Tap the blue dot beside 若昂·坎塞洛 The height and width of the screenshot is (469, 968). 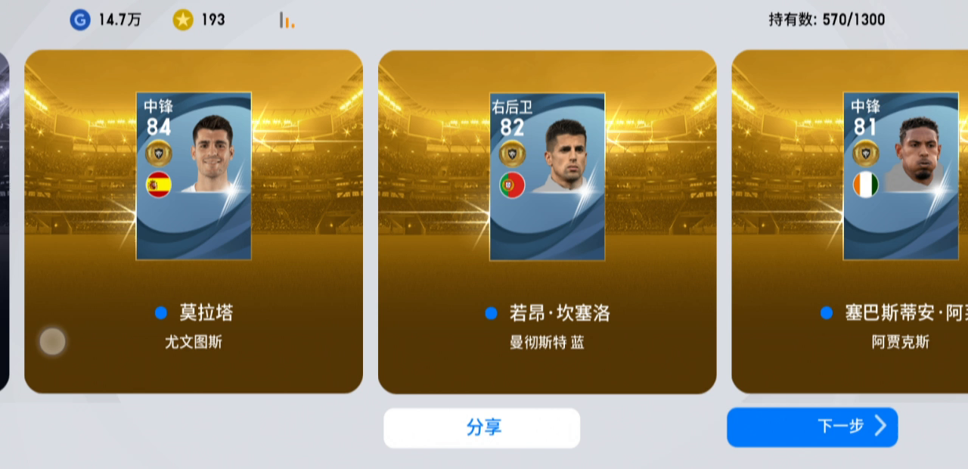(491, 312)
